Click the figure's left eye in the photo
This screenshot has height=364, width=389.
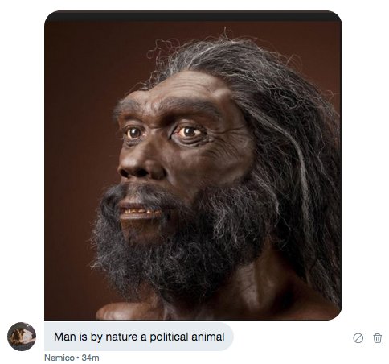(189, 132)
